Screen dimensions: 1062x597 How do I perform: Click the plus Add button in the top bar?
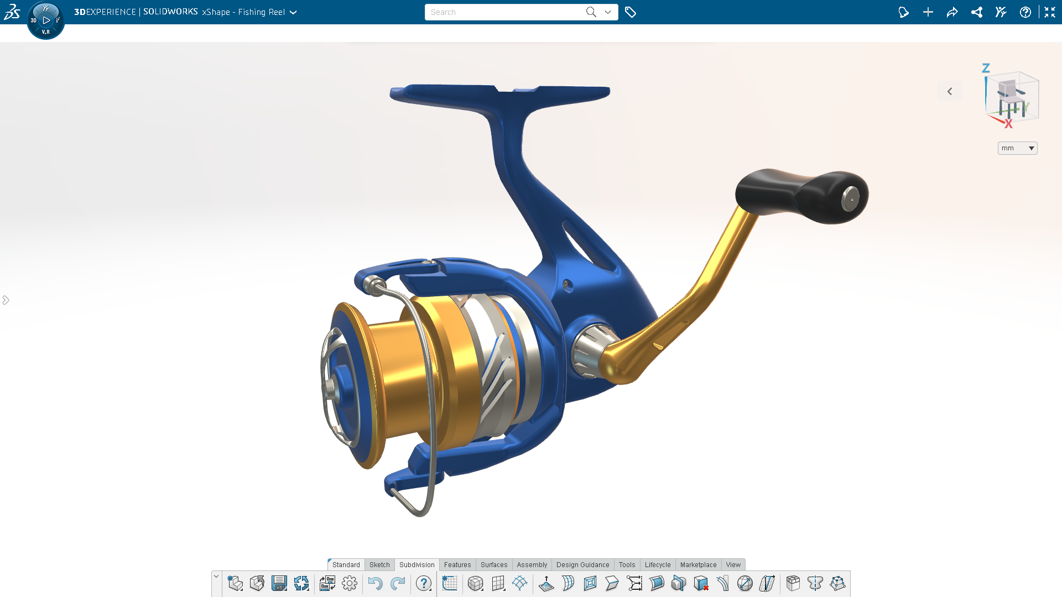click(928, 12)
